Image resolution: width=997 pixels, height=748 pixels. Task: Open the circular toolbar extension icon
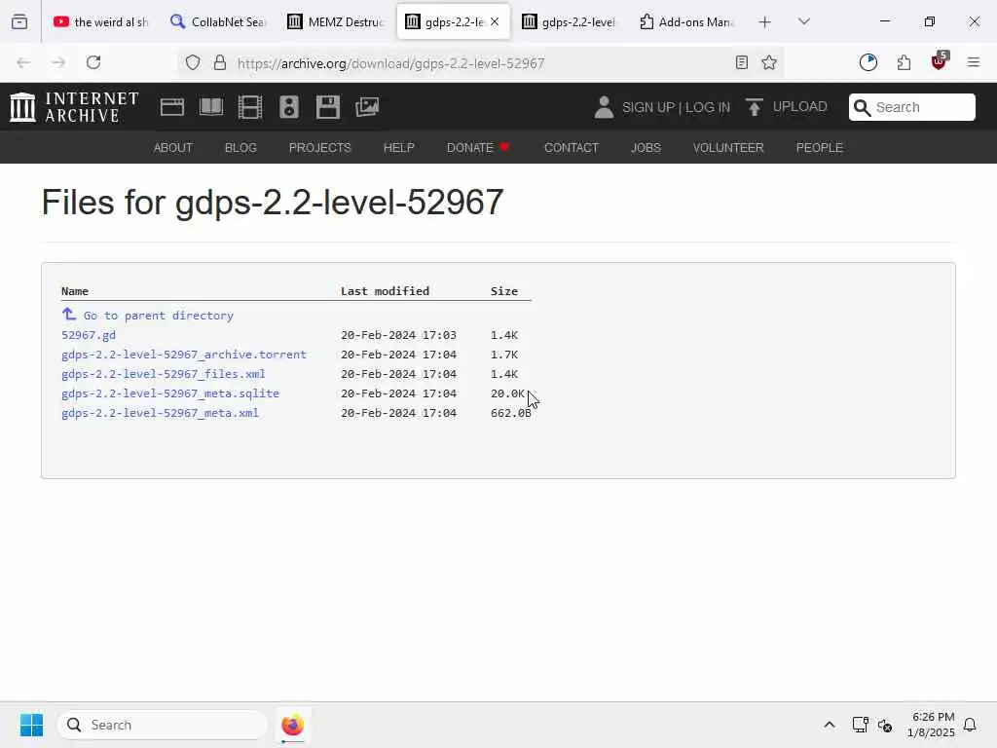868,62
